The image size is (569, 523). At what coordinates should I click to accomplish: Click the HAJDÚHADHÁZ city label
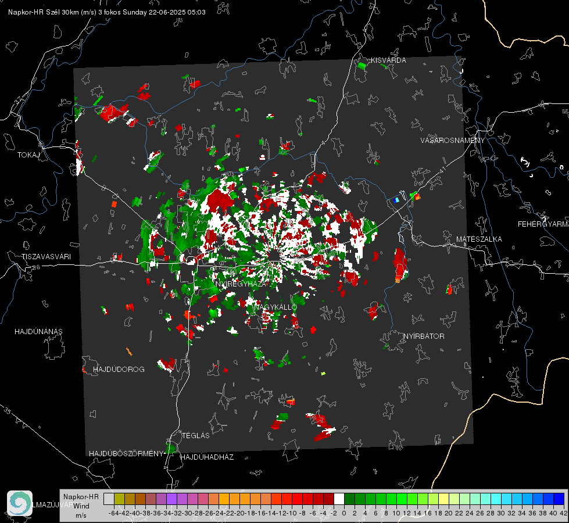(x=207, y=457)
